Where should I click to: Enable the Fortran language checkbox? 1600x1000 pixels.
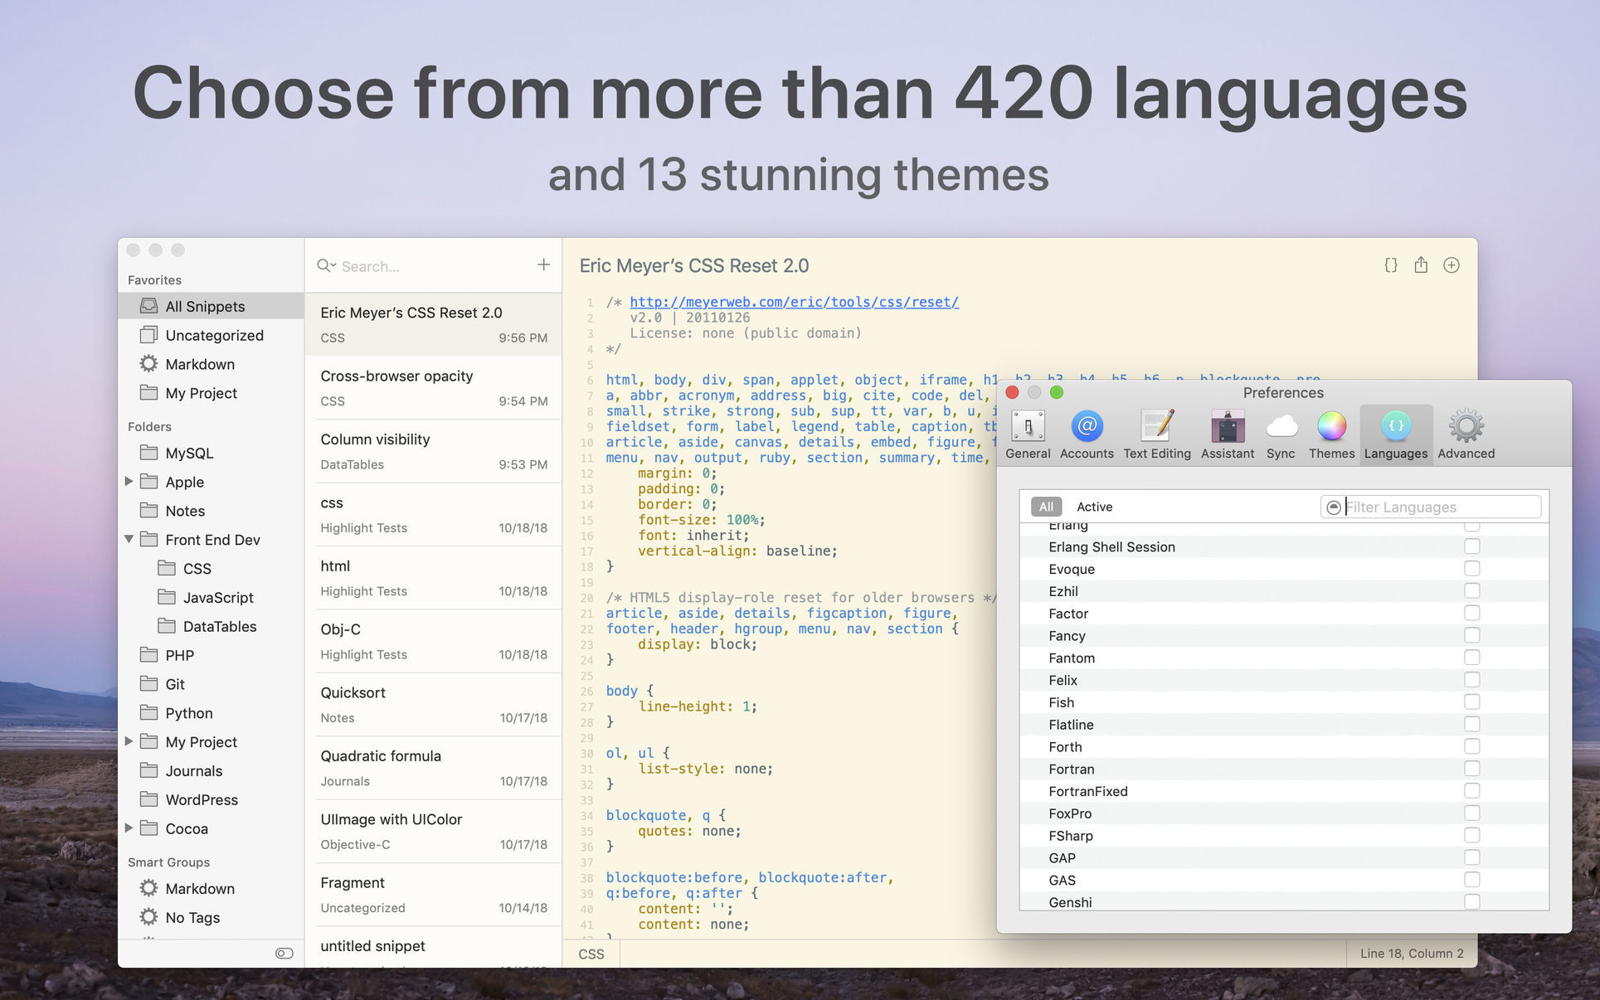click(1472, 769)
